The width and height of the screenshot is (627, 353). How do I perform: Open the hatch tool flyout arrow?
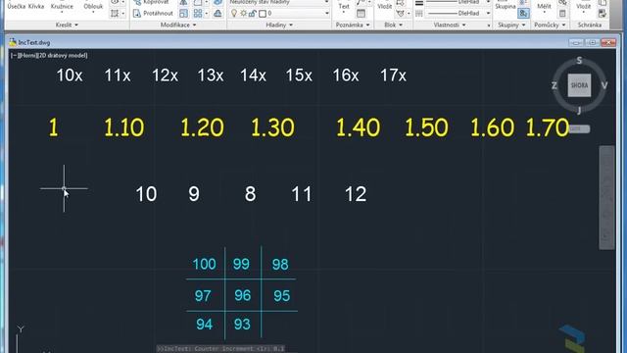click(122, 14)
